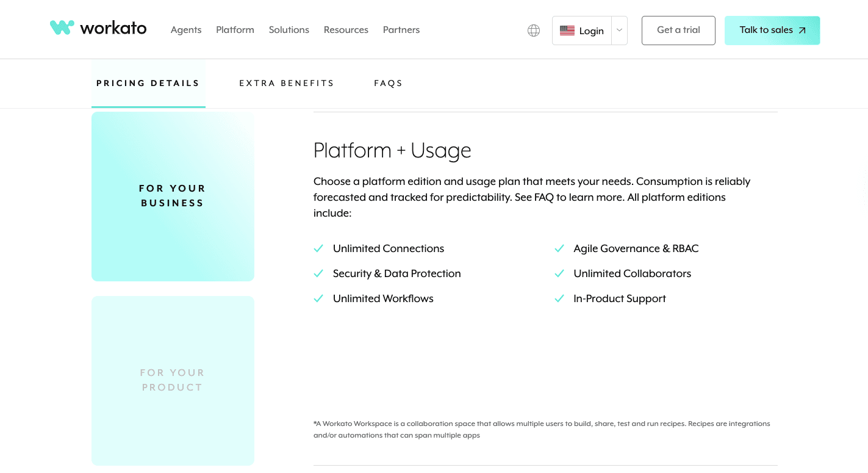868x473 pixels.
Task: Click checkmark beside Unlimited Connections
Action: (x=318, y=248)
